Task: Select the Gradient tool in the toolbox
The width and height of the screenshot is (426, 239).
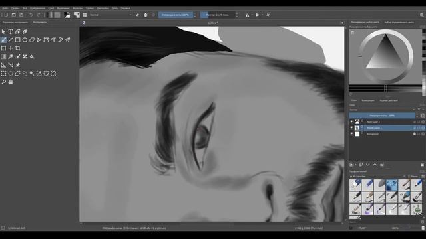Action: (3, 56)
